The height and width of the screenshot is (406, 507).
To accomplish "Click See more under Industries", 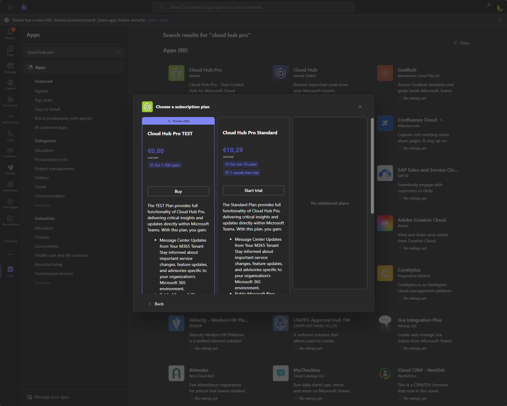I will pos(42,283).
